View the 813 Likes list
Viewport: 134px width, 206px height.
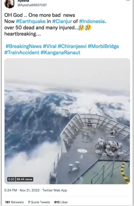[x=61, y=202]
